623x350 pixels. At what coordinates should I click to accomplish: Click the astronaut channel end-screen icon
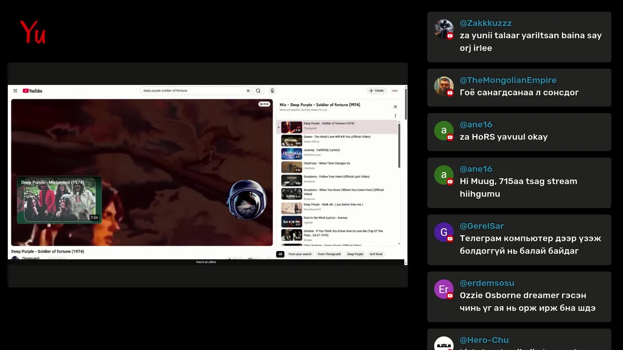246,199
